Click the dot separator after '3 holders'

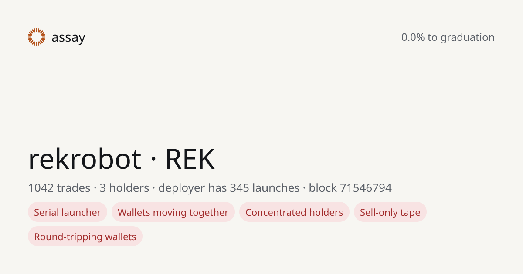click(x=154, y=188)
